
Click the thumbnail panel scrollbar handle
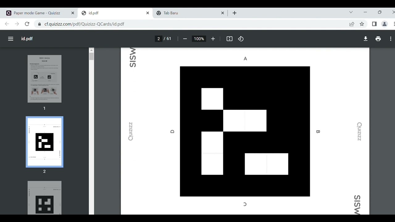pos(91,56)
